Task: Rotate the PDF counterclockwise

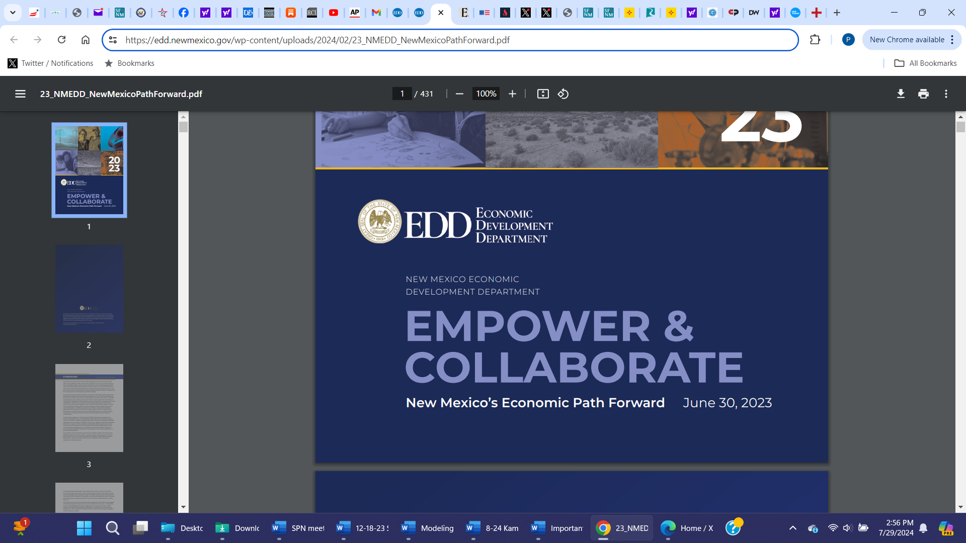Action: pyautogui.click(x=563, y=94)
